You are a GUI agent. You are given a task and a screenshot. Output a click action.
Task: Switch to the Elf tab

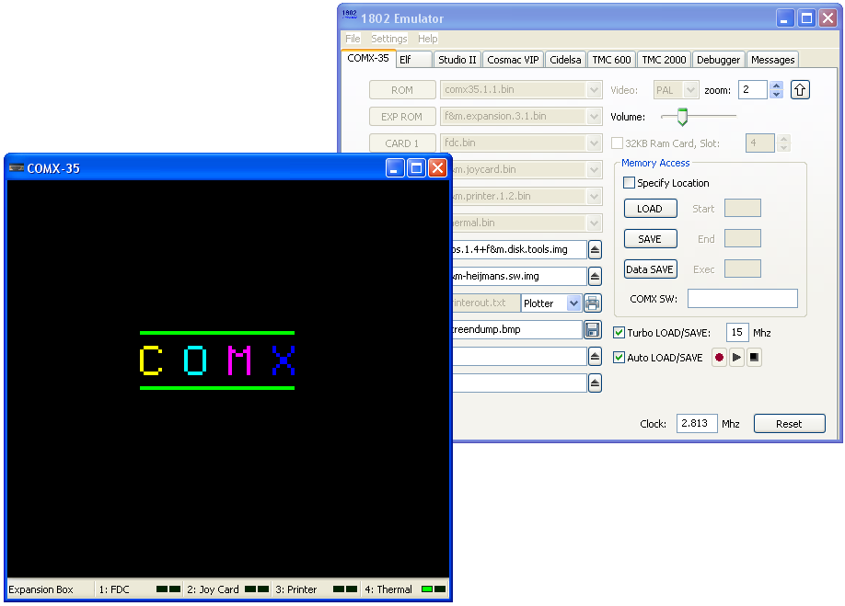(414, 60)
